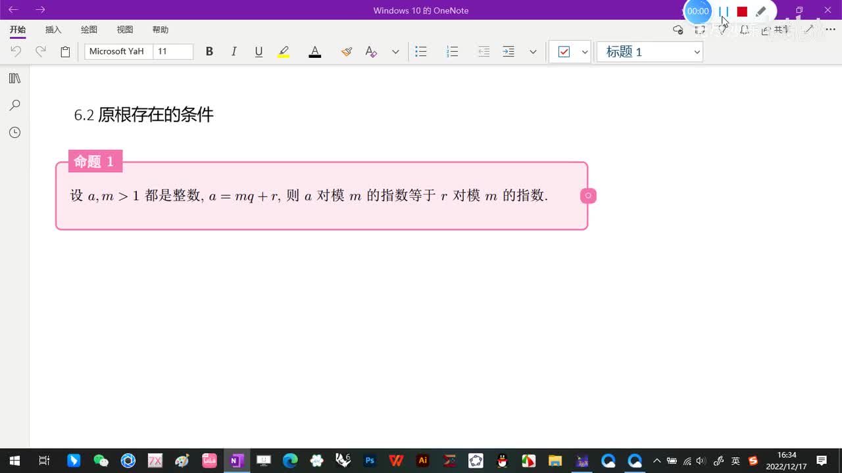Image resolution: width=842 pixels, height=473 pixels.
Task: Open the clock showing 16:34
Action: [x=787, y=461]
